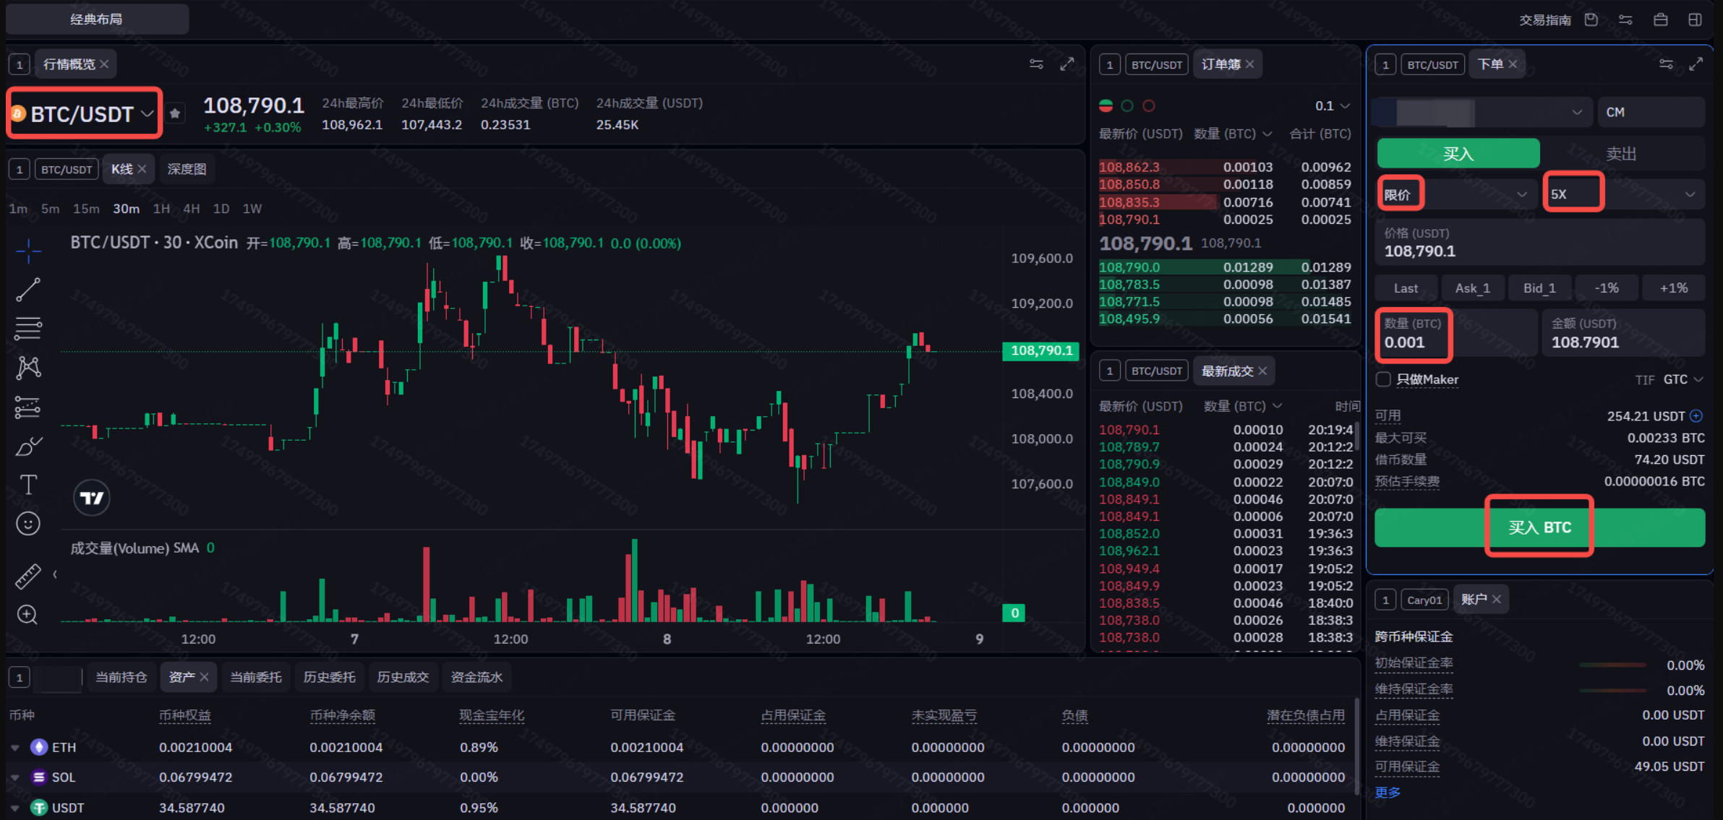Image resolution: width=1723 pixels, height=820 pixels.
Task: Switch to the 深度图 tab
Action: 187,169
